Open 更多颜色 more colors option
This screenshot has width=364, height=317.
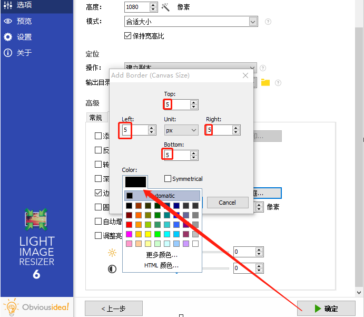[x=162, y=255]
